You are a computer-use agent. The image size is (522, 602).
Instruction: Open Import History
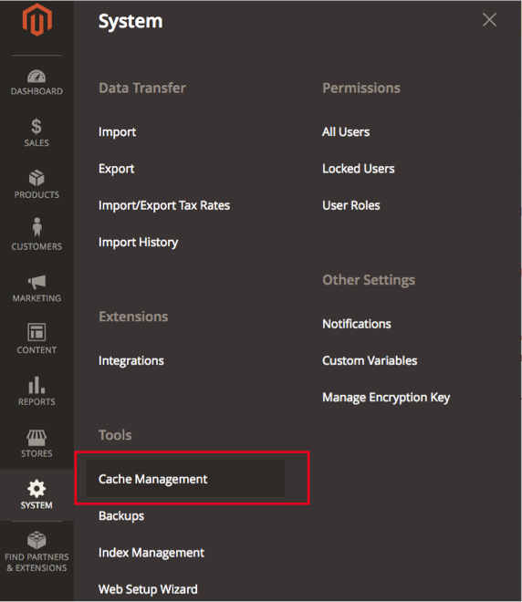click(139, 243)
